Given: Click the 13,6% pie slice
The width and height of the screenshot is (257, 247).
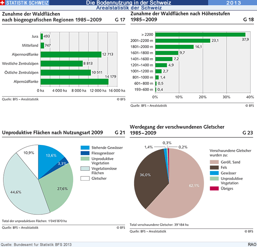Looking at the screenshot, I should 49,159.
